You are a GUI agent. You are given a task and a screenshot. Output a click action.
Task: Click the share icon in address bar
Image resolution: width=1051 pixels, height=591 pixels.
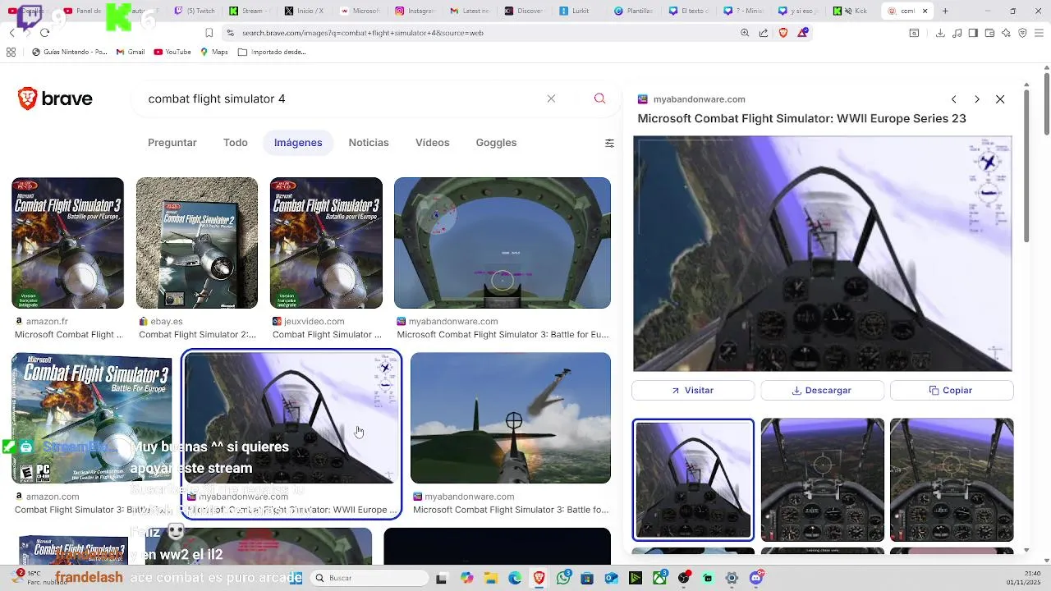point(764,33)
